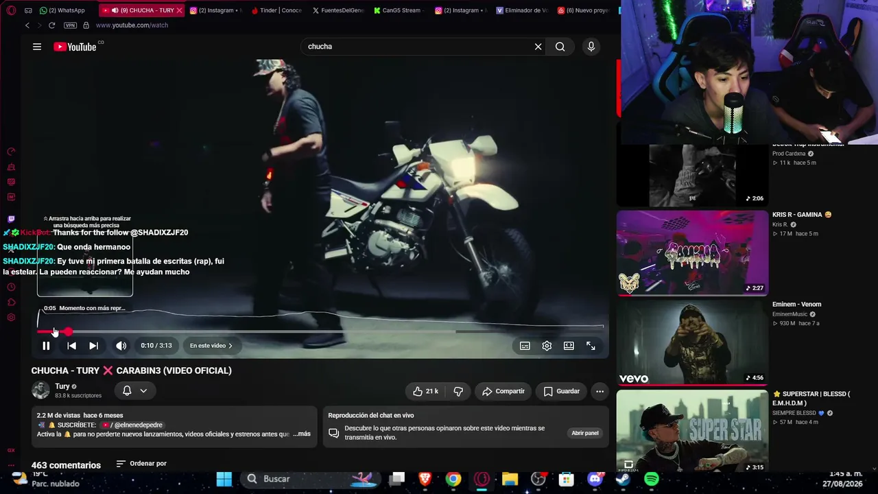
Task: Switch to the Tinder browser tab
Action: (276, 10)
